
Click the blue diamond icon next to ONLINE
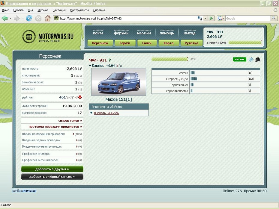(251, 60)
